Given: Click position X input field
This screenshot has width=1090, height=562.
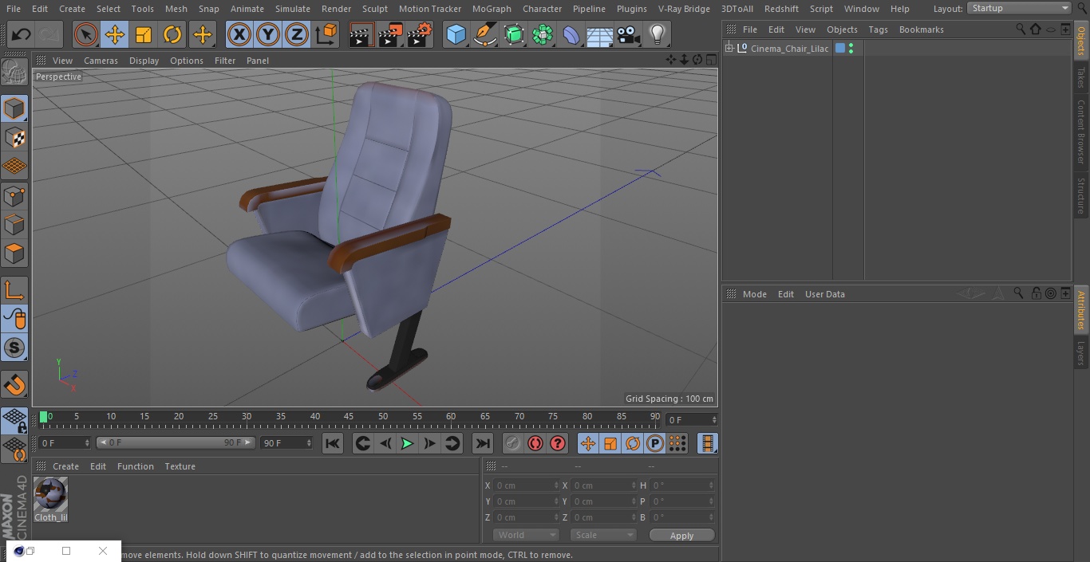Looking at the screenshot, I should click(526, 485).
